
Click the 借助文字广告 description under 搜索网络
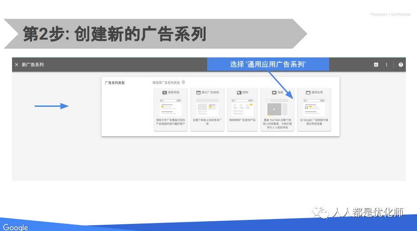tap(171, 122)
